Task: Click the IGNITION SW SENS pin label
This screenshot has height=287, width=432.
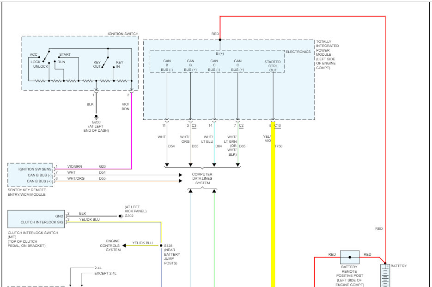Action: tap(35, 169)
